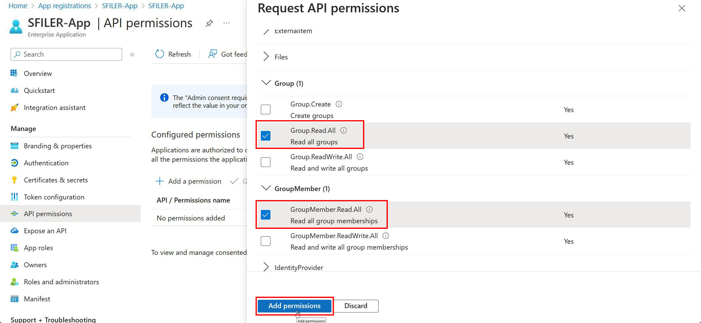Click the 'Read all groups' description

point(314,142)
